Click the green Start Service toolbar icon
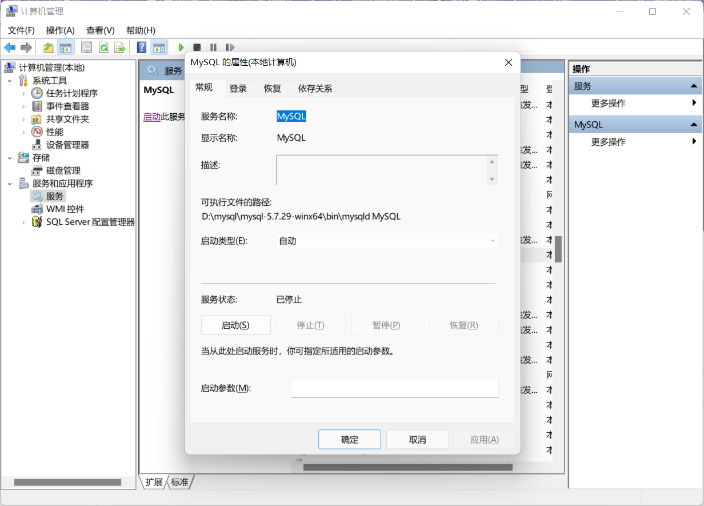 click(x=181, y=47)
